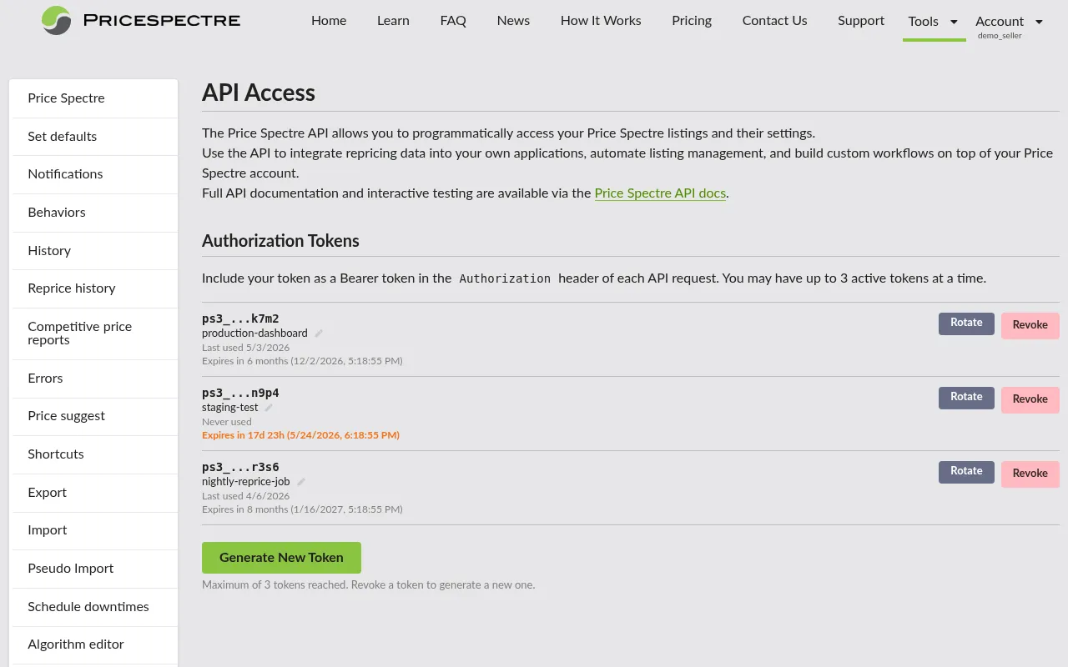Click the ps3_...n9p4 token identifier

tap(240, 393)
